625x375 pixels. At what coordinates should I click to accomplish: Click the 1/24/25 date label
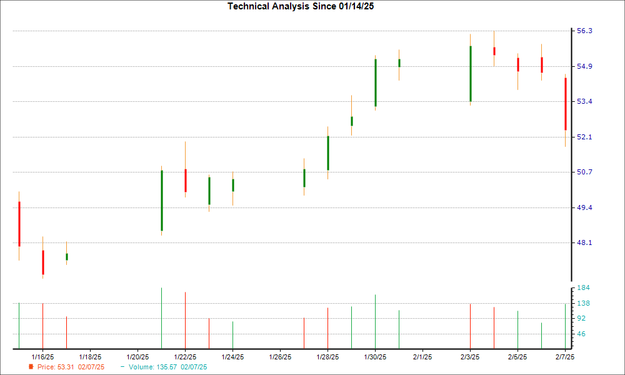[x=232, y=357]
